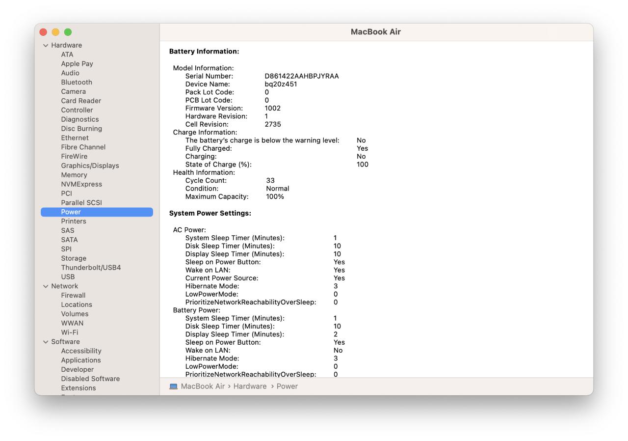Viewport: 628px width, 441px height.
Task: Open the Apple Pay hardware entry
Action: click(77, 64)
